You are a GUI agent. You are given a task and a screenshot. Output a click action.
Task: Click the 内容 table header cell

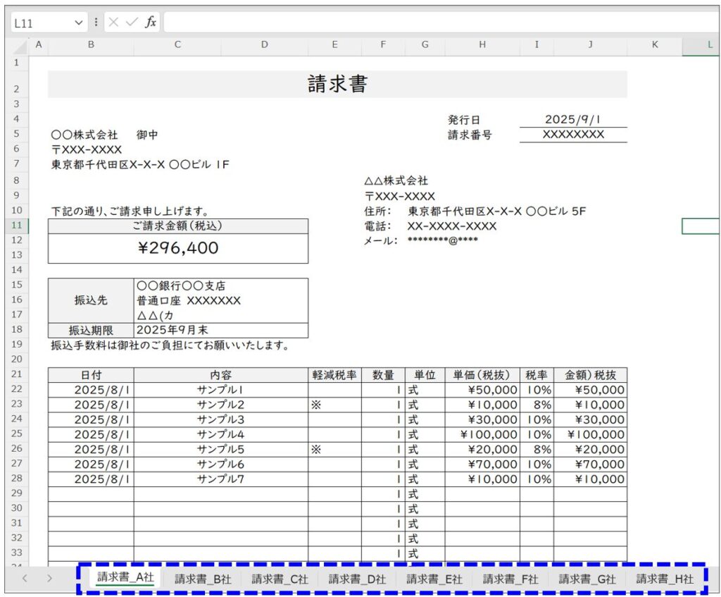pos(220,375)
